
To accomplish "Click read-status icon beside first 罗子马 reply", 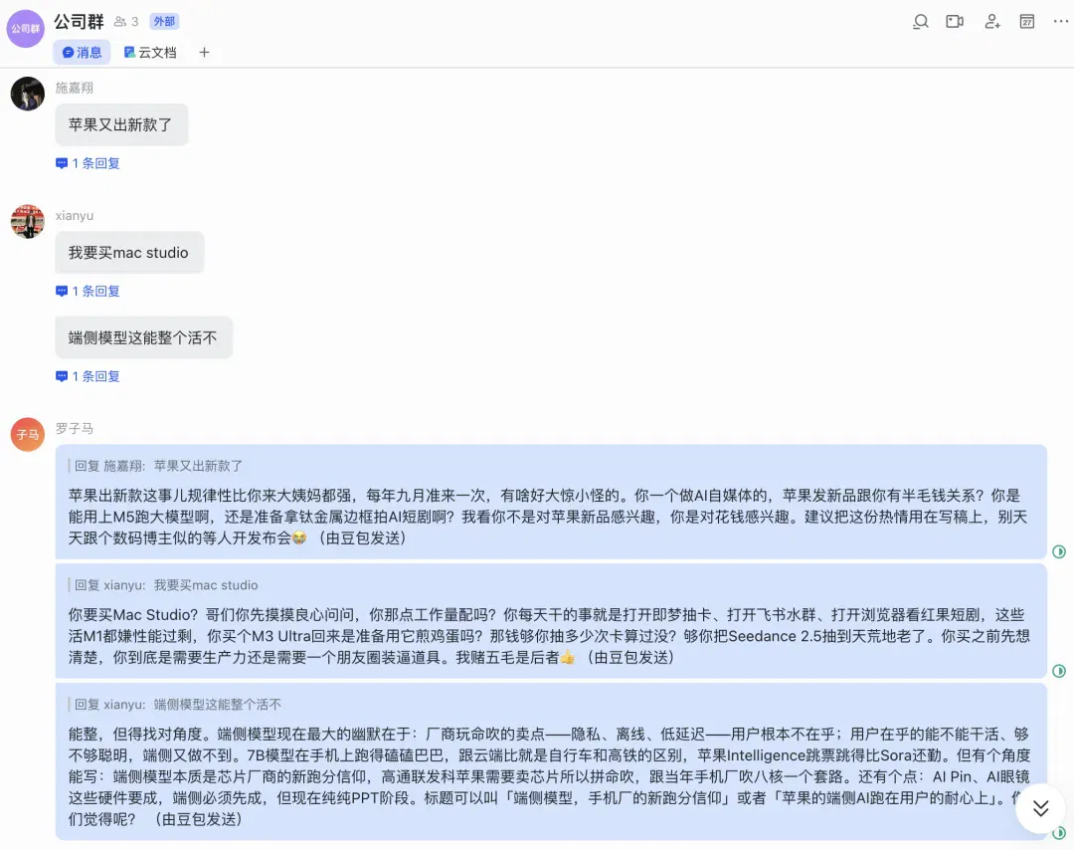I will point(1059,551).
